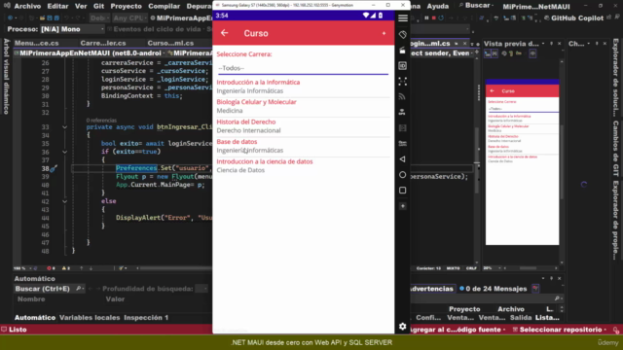Switch to the Variables locales tab

(90, 318)
